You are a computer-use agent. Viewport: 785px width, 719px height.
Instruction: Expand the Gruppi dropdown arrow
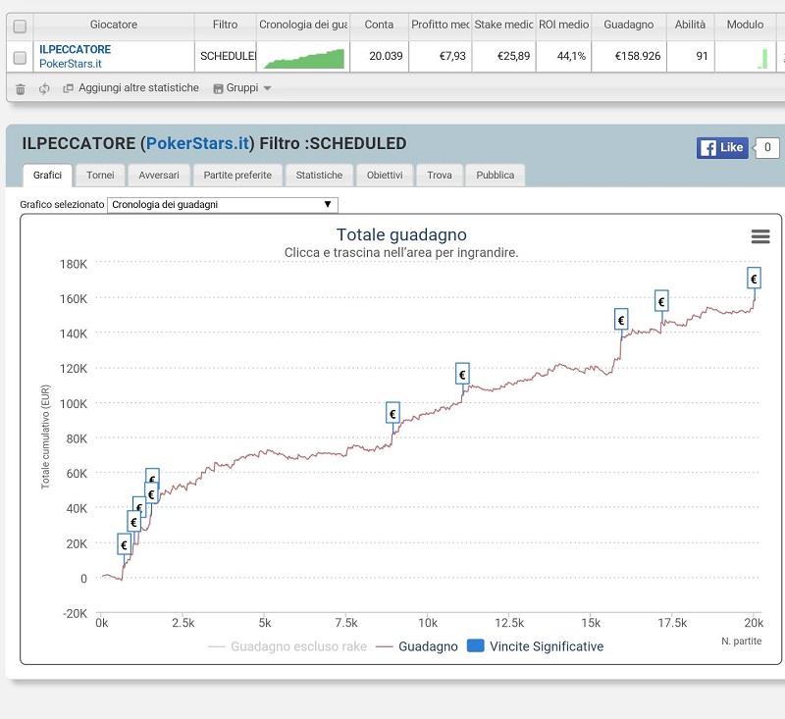(267, 88)
